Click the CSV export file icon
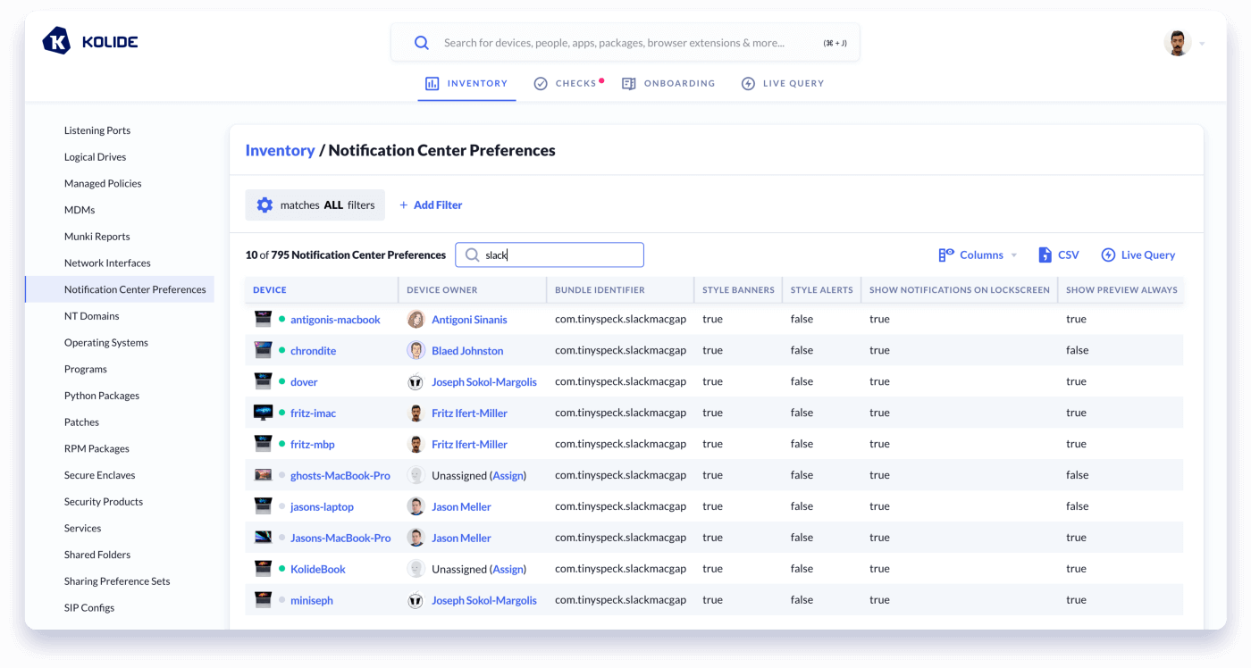 [1045, 255]
